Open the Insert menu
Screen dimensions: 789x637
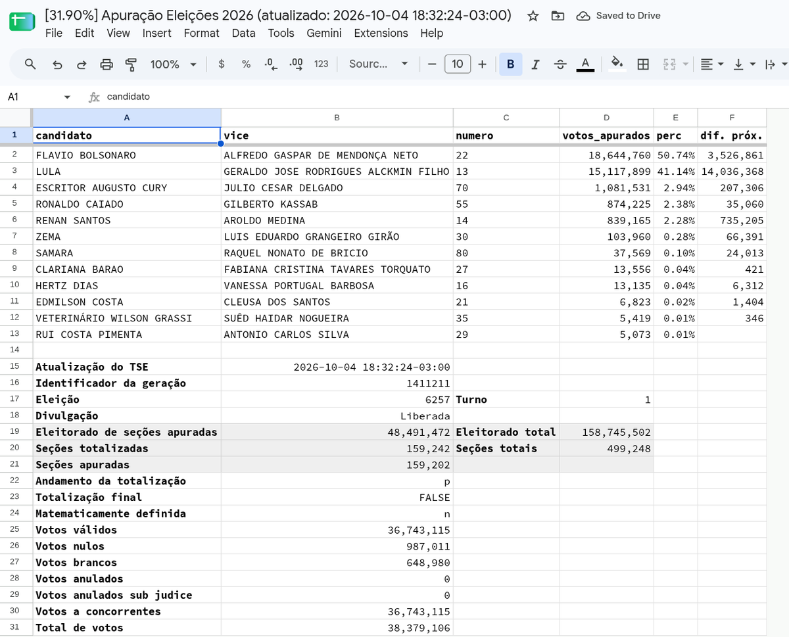pyautogui.click(x=156, y=33)
